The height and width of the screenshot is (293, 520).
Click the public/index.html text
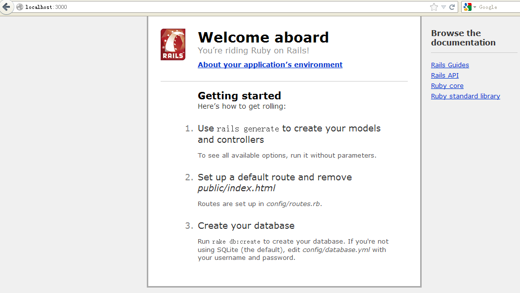point(236,188)
